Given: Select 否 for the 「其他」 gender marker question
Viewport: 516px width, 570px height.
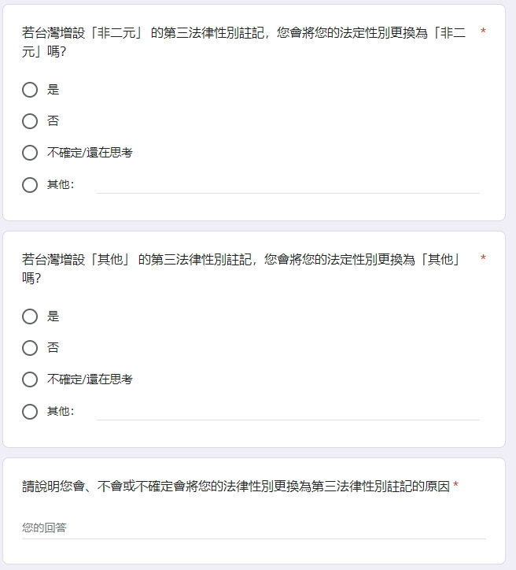Looking at the screenshot, I should tap(30, 348).
